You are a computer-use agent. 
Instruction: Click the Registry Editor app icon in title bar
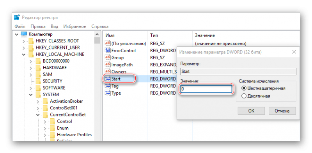[x=17, y=18]
